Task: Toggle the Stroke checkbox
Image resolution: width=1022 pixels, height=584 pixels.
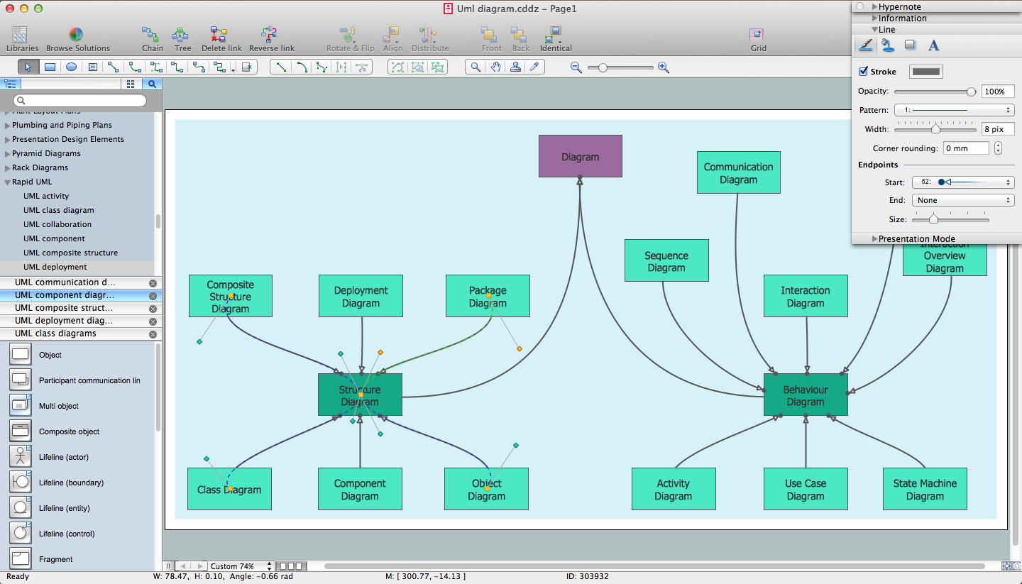Action: click(863, 72)
